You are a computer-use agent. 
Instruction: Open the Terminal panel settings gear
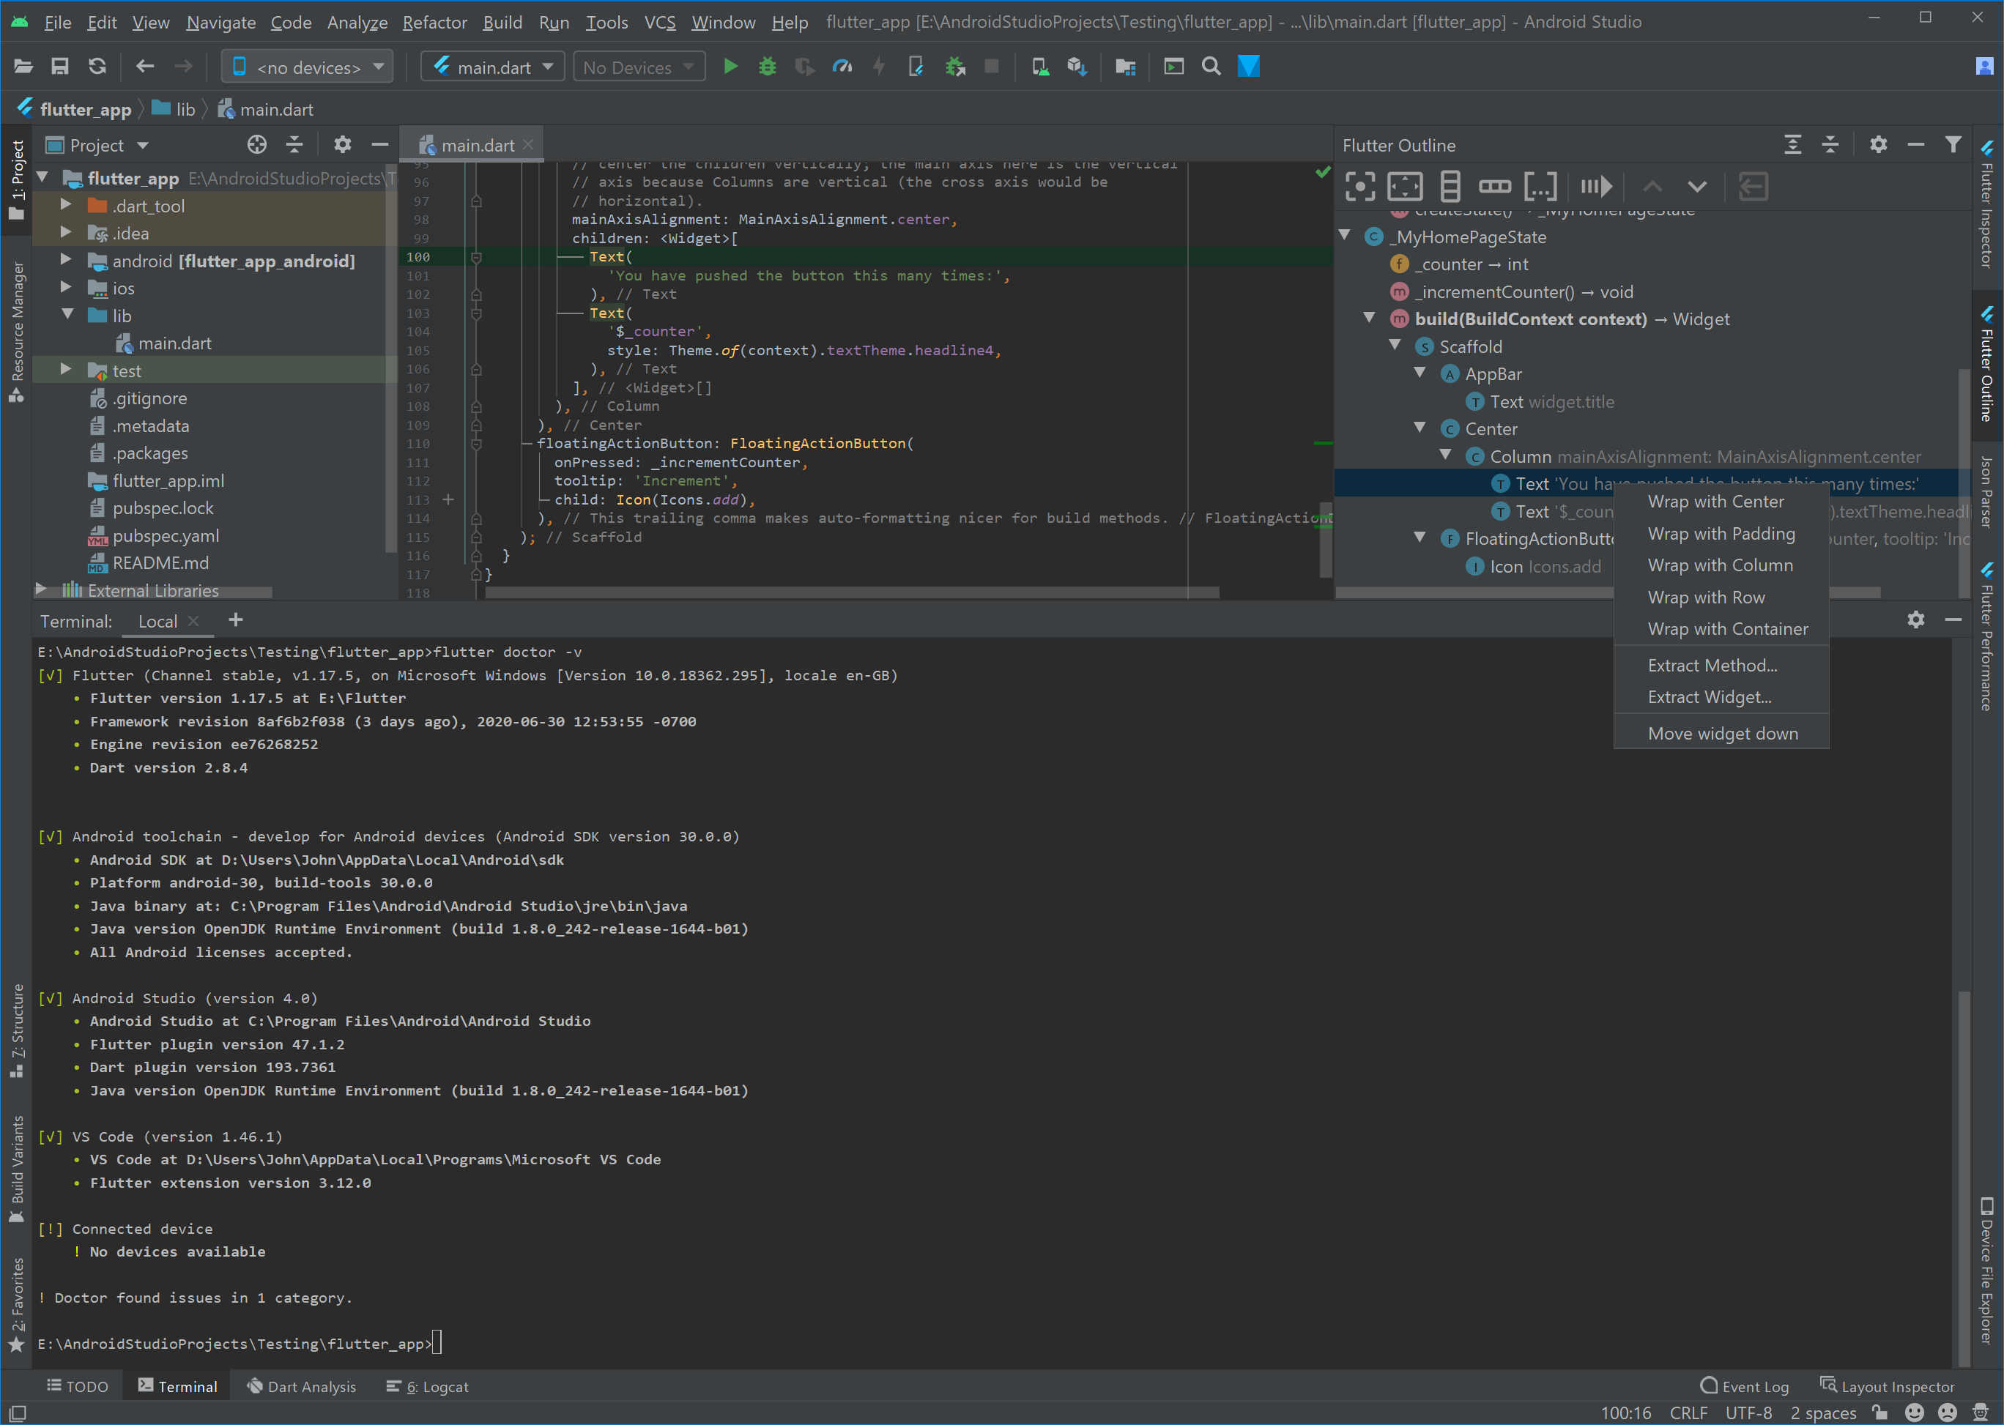(x=1915, y=620)
